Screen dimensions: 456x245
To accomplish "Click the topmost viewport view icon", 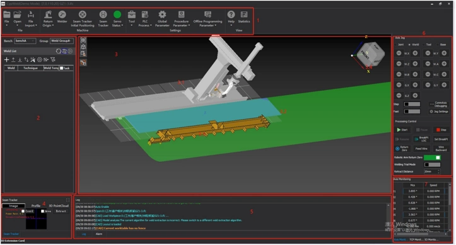I will 83,40.
